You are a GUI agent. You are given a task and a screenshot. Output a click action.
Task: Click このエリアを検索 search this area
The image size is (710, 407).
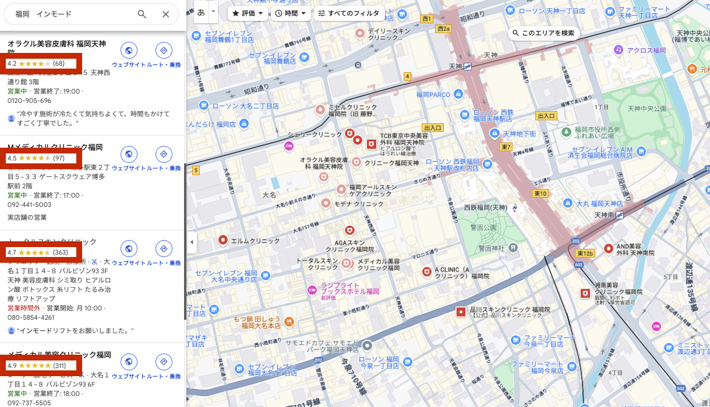click(543, 33)
